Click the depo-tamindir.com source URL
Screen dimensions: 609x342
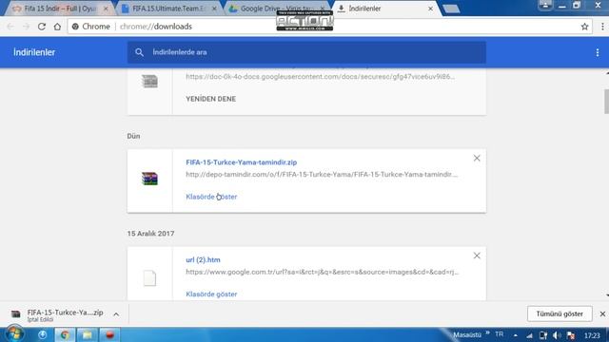322,175
